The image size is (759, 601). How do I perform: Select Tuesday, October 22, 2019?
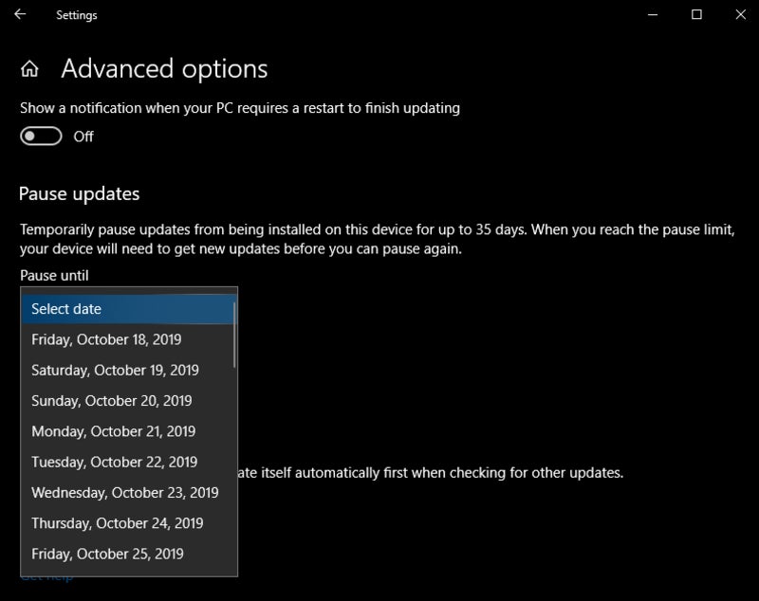click(128, 462)
